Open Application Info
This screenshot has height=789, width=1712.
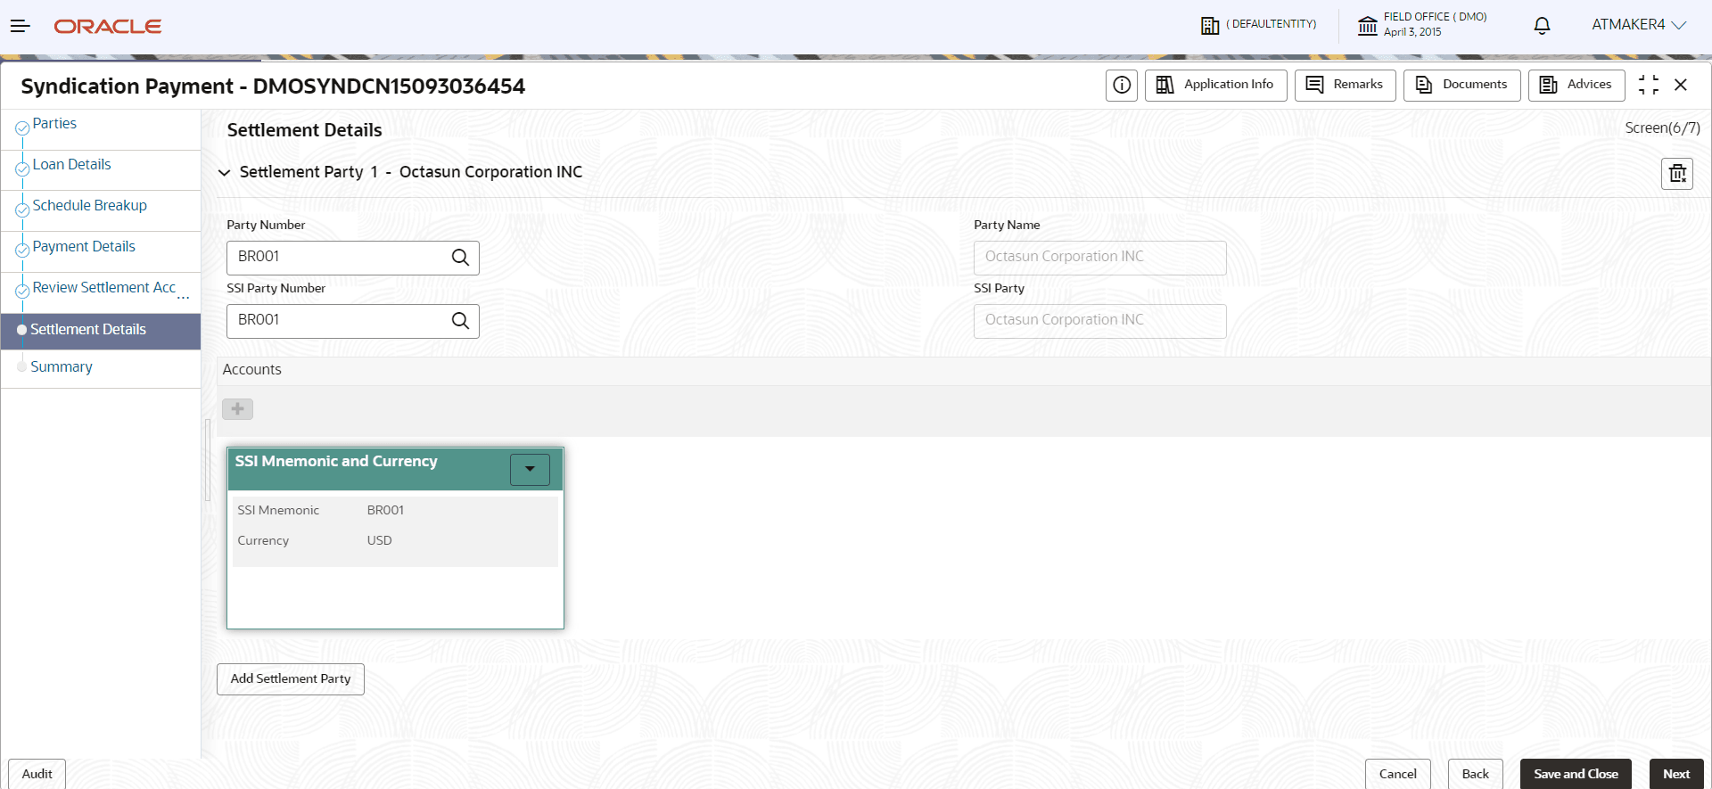click(1216, 85)
